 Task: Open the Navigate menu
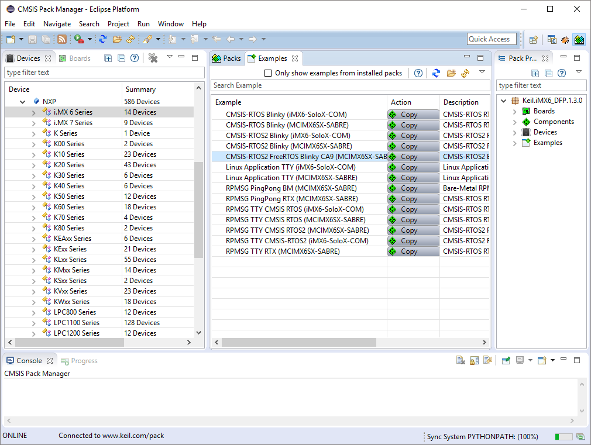57,24
